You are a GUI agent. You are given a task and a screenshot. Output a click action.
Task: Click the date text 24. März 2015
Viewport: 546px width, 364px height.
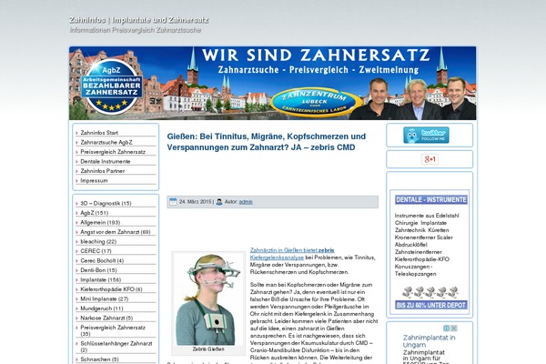pos(196,202)
